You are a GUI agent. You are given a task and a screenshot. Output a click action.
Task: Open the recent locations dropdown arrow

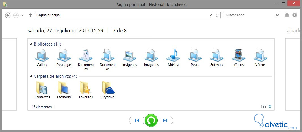23,15
